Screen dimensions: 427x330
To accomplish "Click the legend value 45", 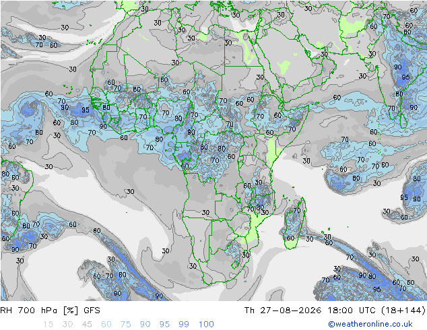I will pos(87,324).
